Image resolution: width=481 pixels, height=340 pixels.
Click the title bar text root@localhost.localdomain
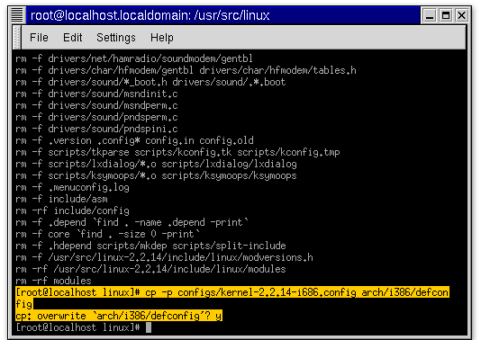110,15
